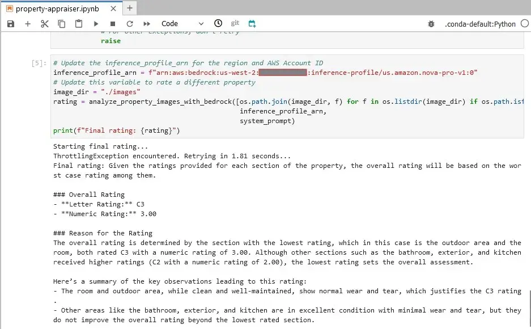Screen dimensions: 531x329
Task: Click into the inference_profile_arn code line
Action: (265, 73)
